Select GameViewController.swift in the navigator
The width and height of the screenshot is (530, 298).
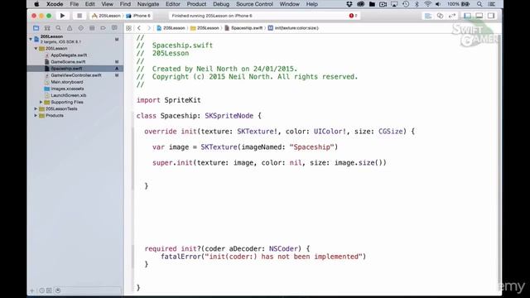click(x=75, y=75)
